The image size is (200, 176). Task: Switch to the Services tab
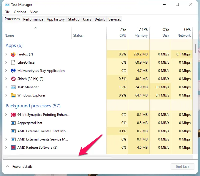click(x=114, y=19)
